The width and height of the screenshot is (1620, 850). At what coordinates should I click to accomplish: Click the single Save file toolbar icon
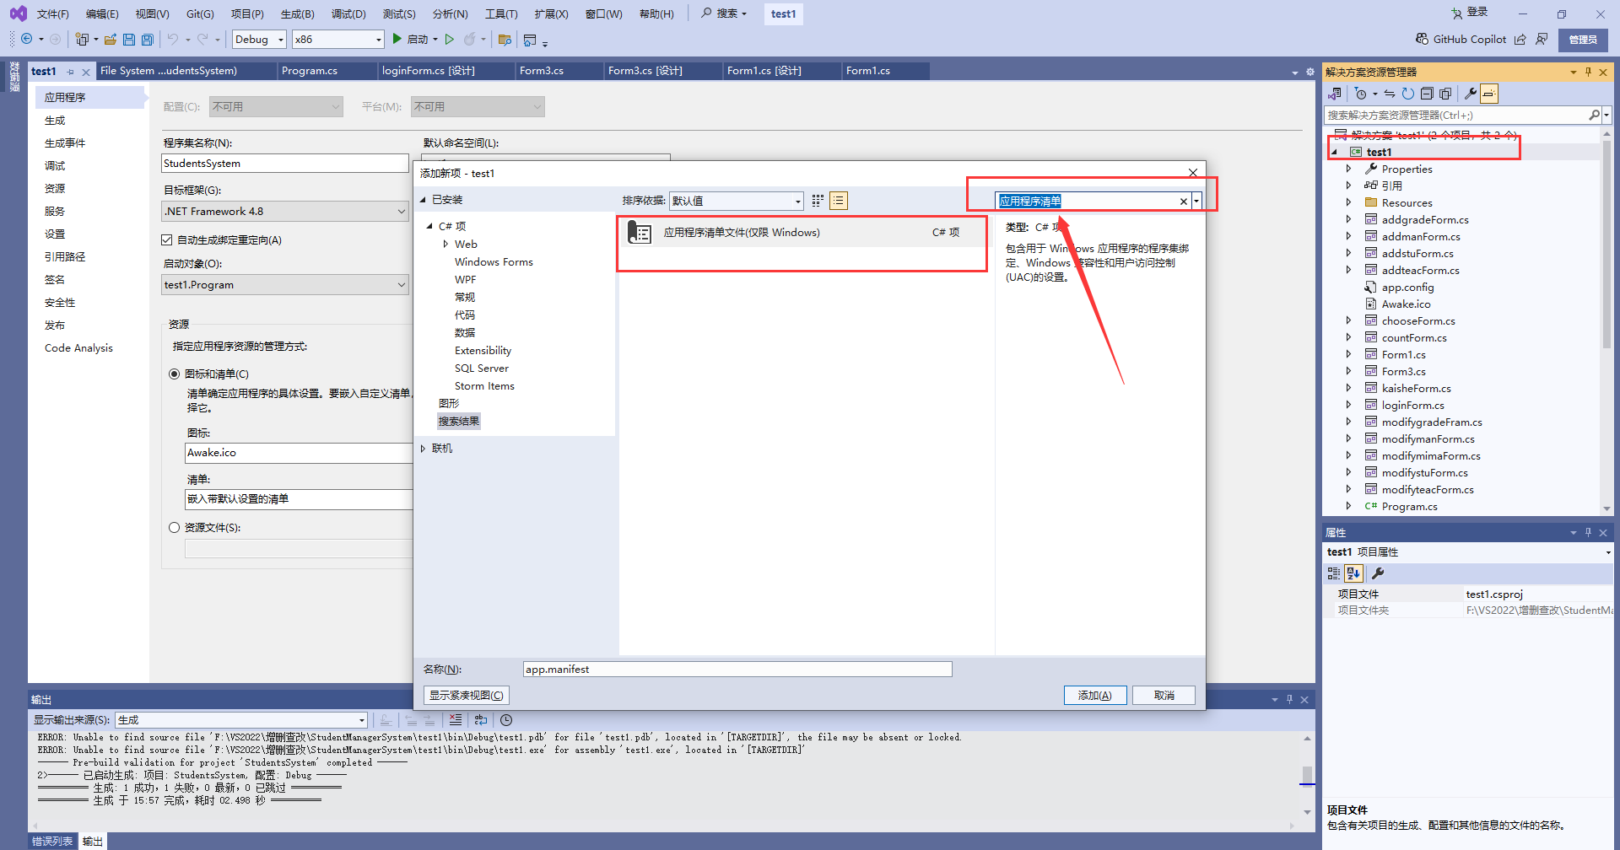pos(129,40)
